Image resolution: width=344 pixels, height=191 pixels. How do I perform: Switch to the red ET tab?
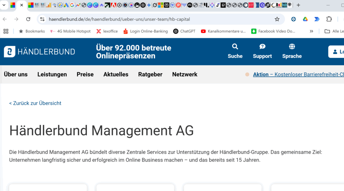pos(251,5)
